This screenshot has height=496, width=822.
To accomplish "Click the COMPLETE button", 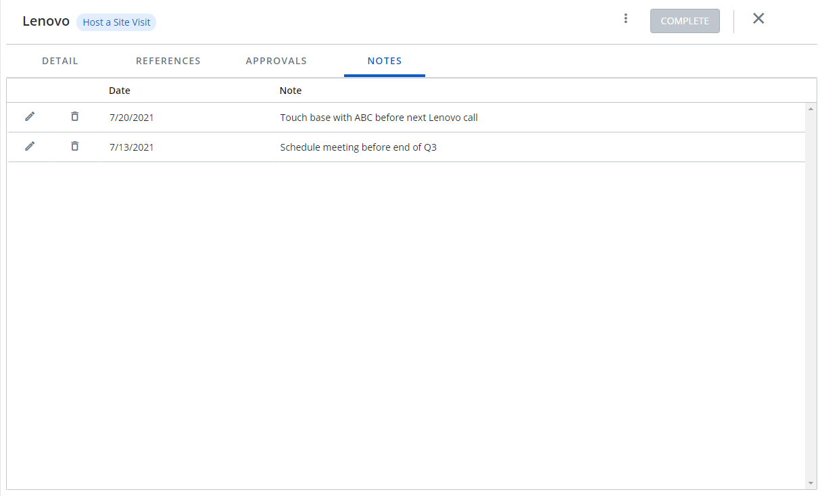I will (685, 21).
